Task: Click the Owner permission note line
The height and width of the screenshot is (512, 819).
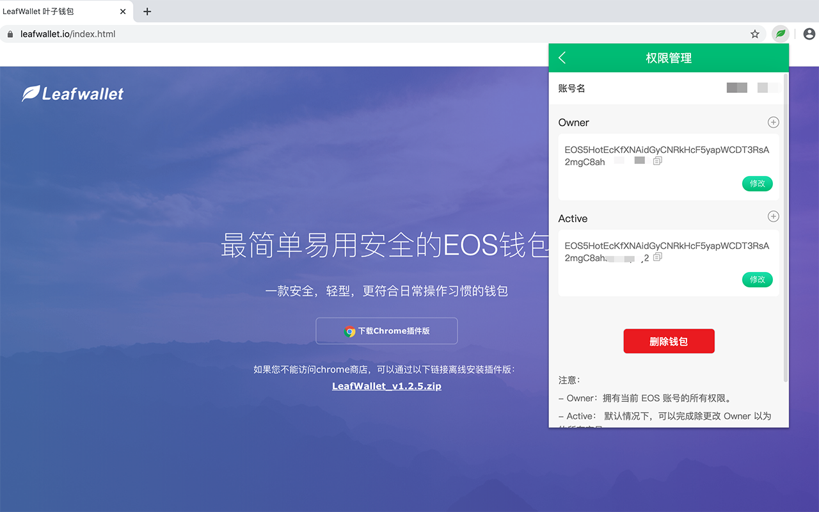Action: click(645, 398)
